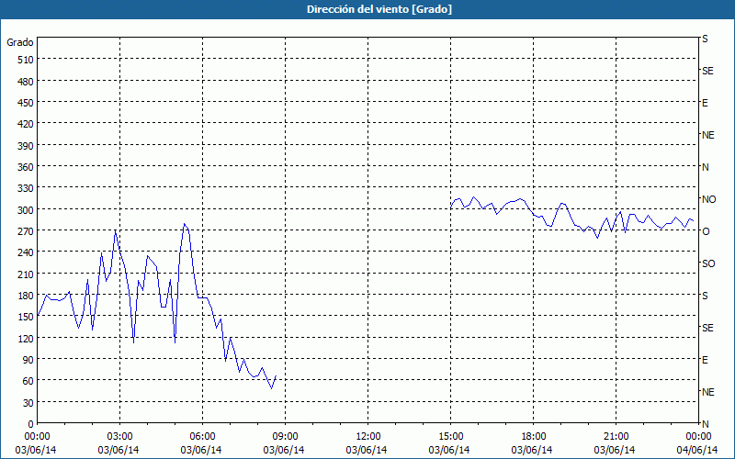735x459 pixels.
Task: Click the 'NO' compass label on right axis
Action: tap(708, 199)
